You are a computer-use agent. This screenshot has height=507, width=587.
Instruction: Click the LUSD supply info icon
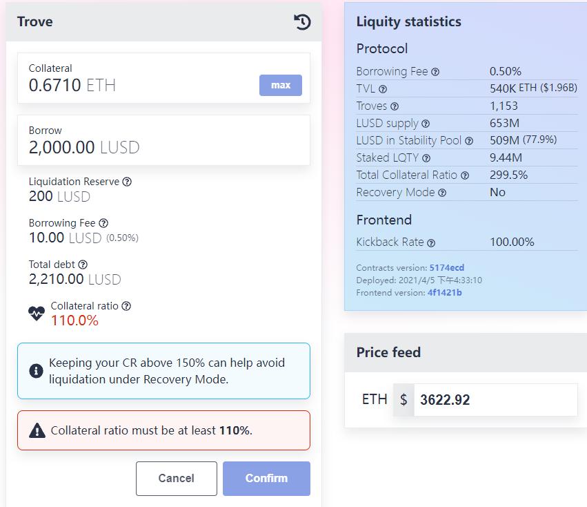coord(426,124)
